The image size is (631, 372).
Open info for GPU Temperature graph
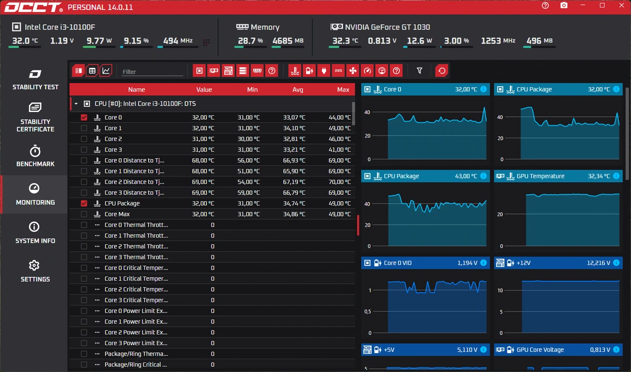616,177
